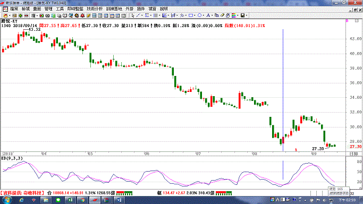Open the 檔案 menu
The image size is (363, 204).
coord(14,9)
